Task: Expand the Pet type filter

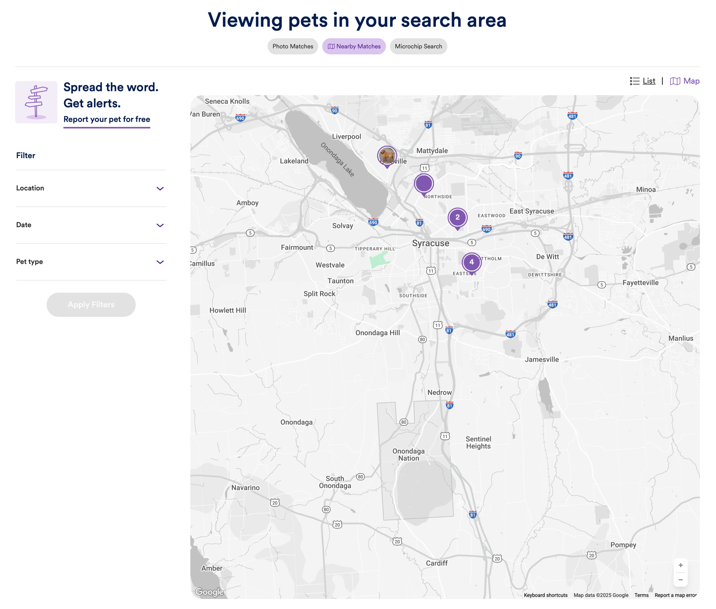Action: coord(91,262)
